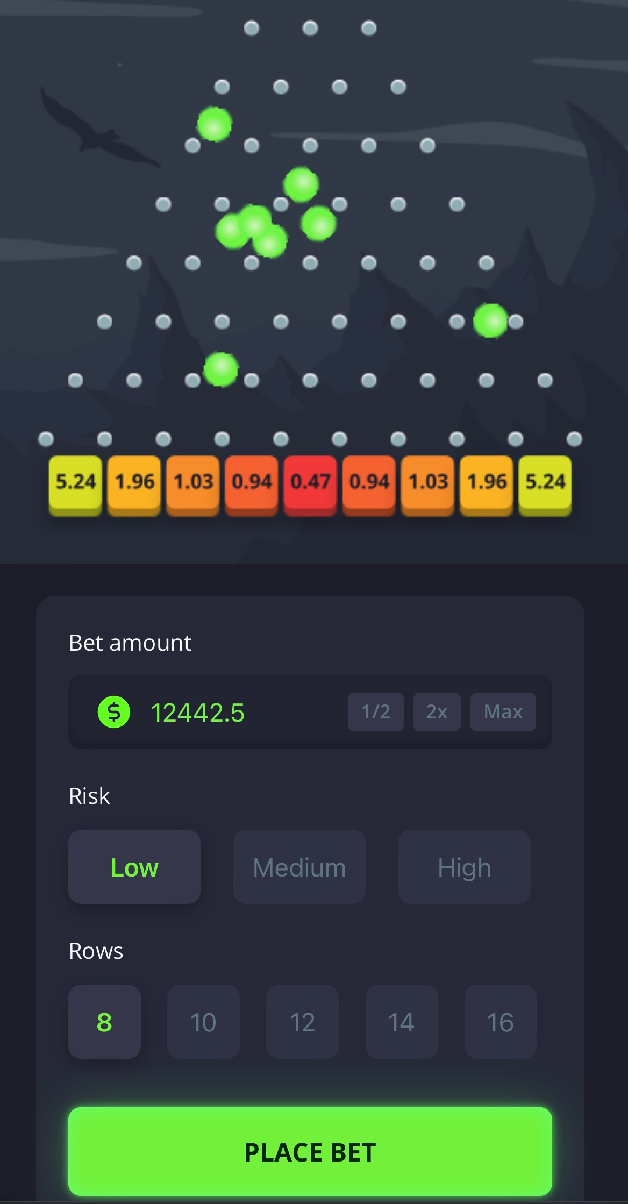Click the green dollar currency icon
Screen dimensions: 628x1204
113,711
